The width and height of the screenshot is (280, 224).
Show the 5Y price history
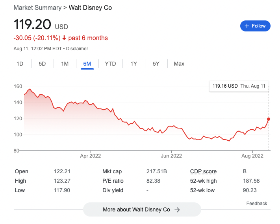pyautogui.click(x=156, y=64)
